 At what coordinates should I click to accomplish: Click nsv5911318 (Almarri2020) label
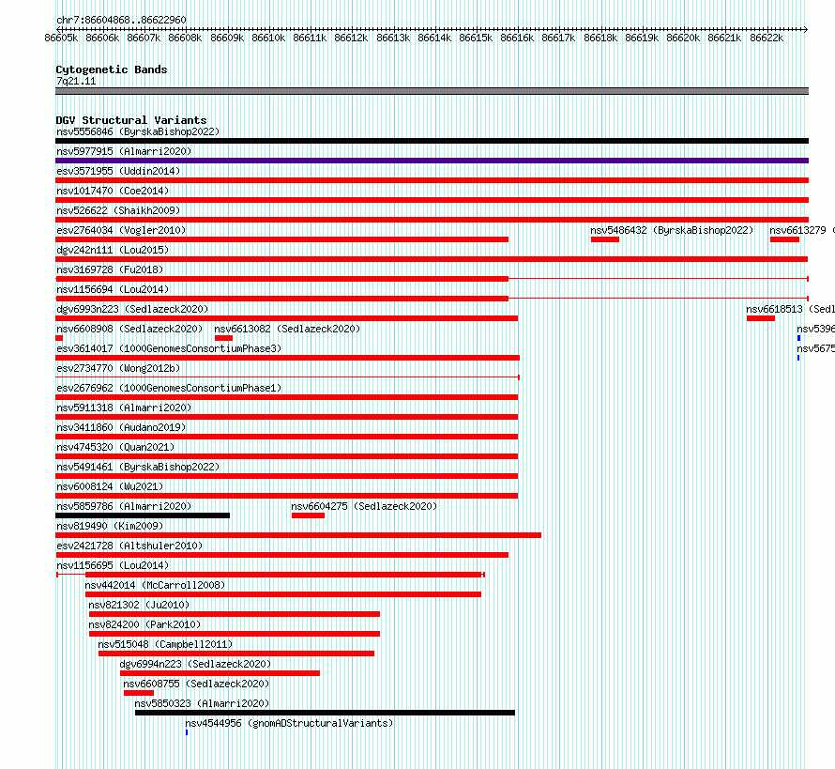[x=124, y=408]
